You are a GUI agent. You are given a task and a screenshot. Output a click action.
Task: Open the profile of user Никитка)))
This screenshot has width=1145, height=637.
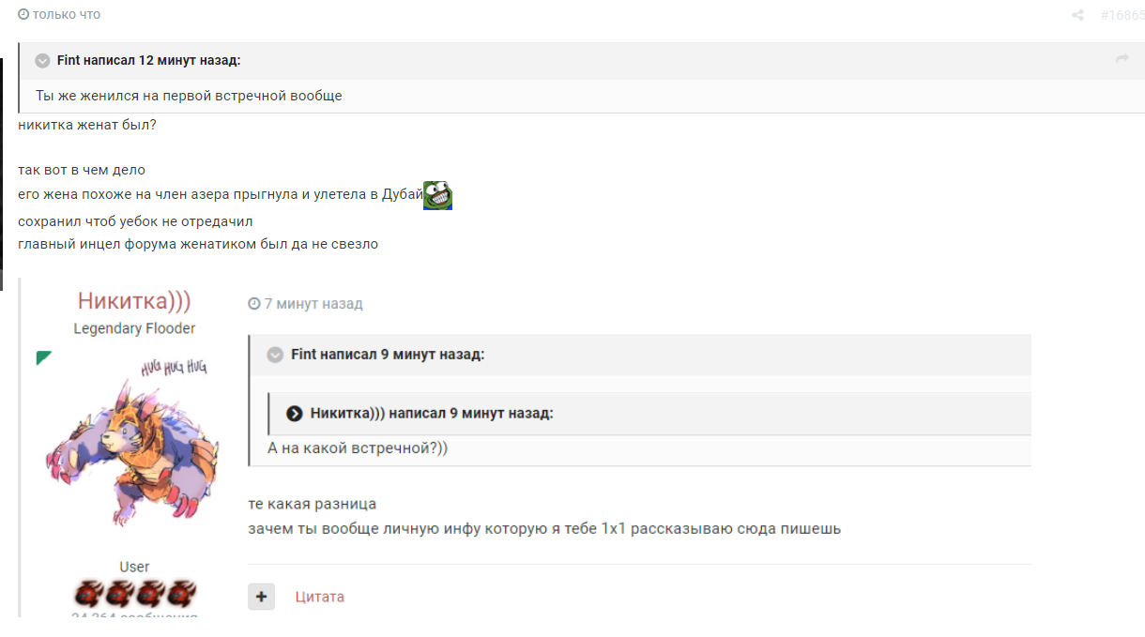[x=134, y=300]
